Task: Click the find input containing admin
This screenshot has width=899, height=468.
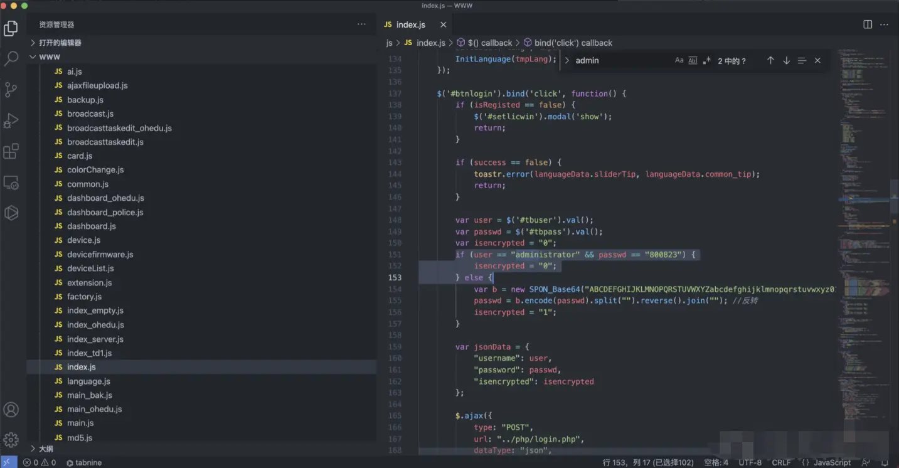Action: 621,60
